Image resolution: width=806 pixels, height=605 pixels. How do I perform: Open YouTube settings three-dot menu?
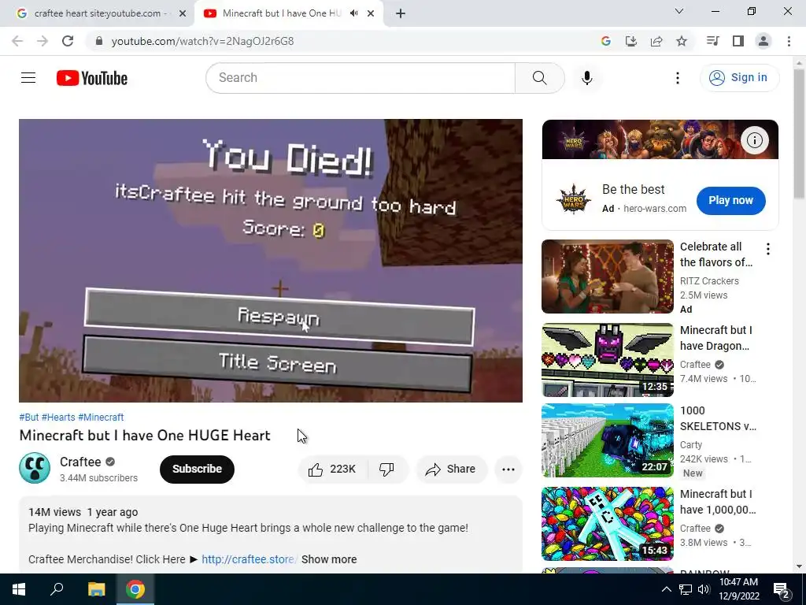click(x=678, y=78)
